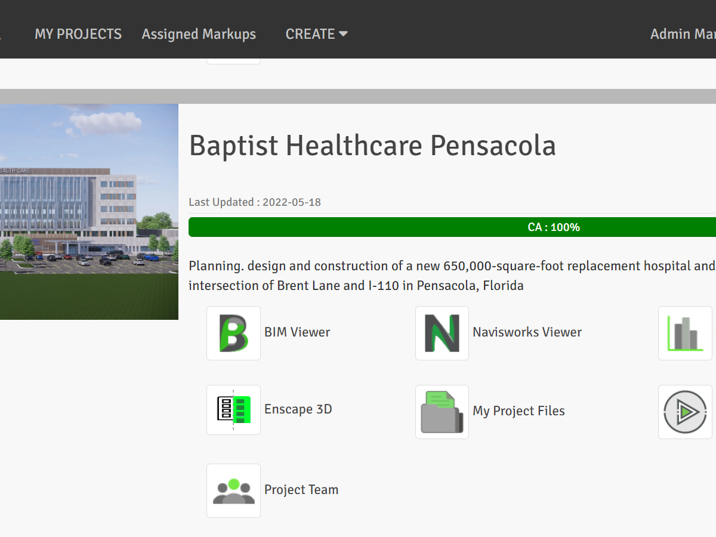Click the play button icon tile
Viewport: 716px width, 537px height.
[685, 412]
